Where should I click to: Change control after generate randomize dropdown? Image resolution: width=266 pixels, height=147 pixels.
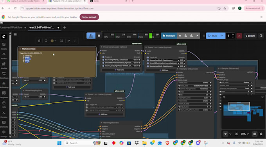pos(195,89)
